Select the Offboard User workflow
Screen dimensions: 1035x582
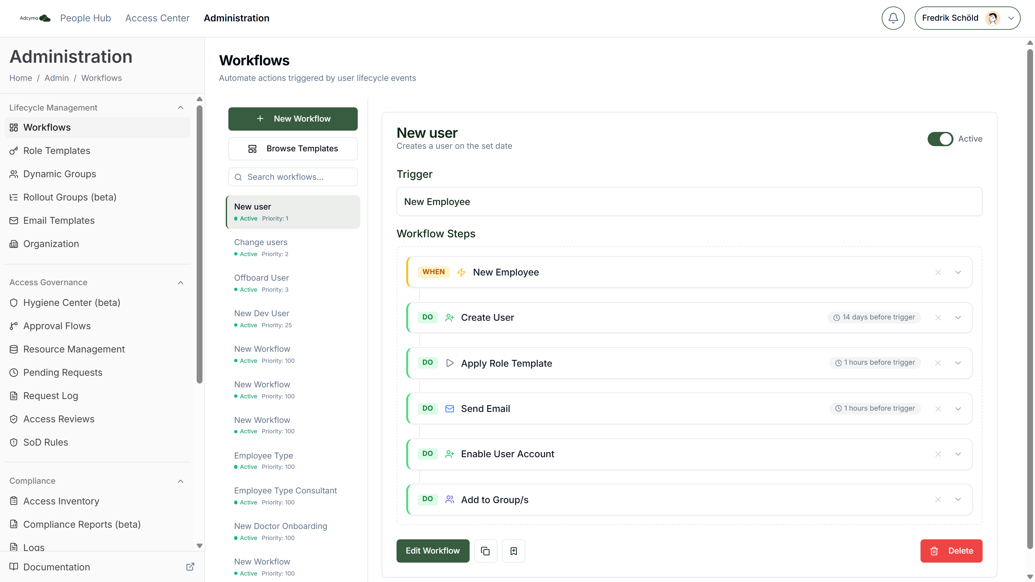point(293,283)
